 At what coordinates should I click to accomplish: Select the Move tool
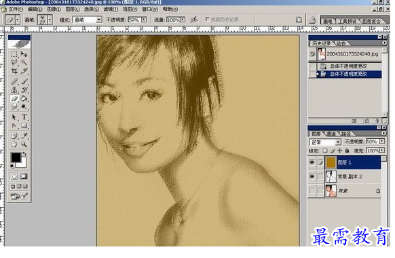coord(24,54)
